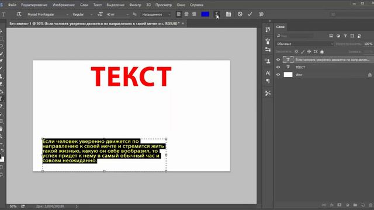Toggle the Character and Paragraph panels

click(228, 14)
